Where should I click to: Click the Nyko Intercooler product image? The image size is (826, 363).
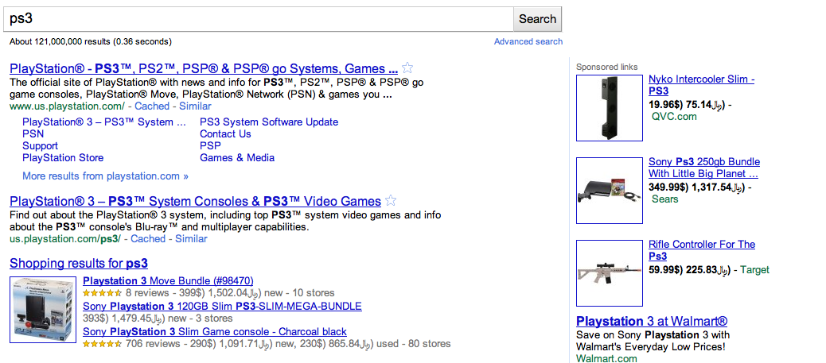coord(610,108)
